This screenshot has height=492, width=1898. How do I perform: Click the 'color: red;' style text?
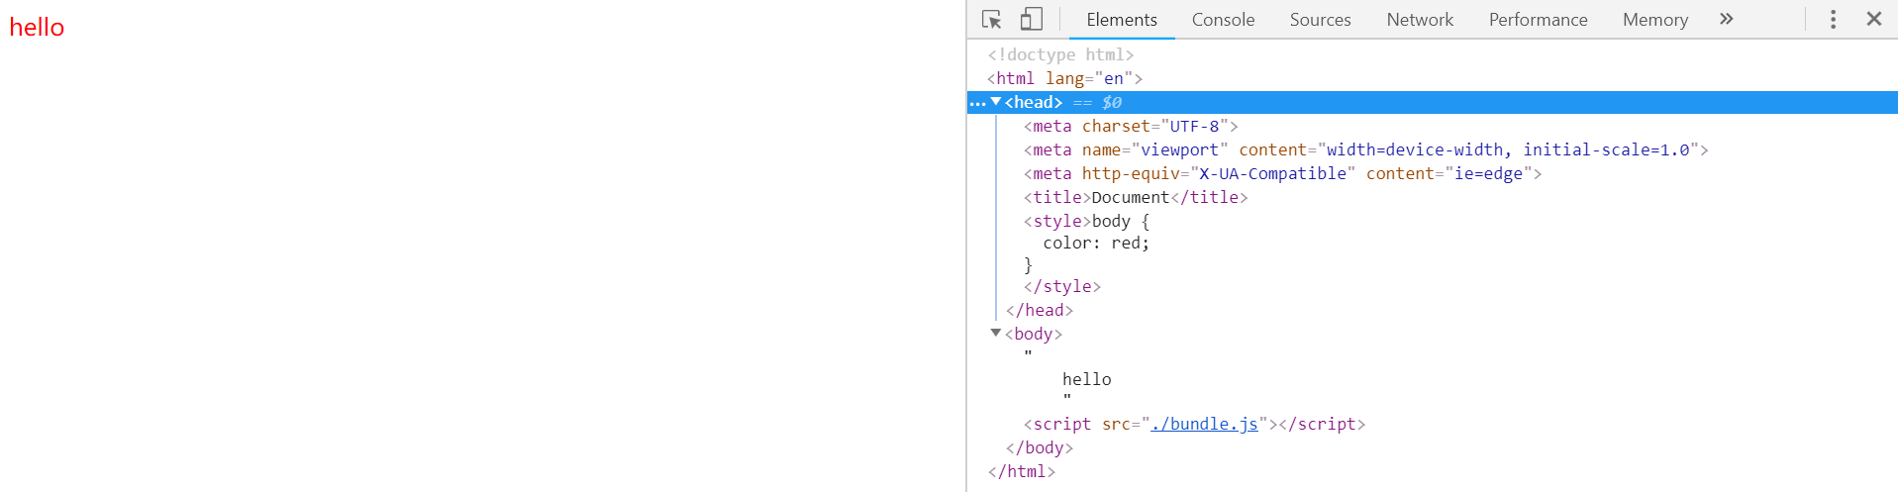pyautogui.click(x=1096, y=243)
